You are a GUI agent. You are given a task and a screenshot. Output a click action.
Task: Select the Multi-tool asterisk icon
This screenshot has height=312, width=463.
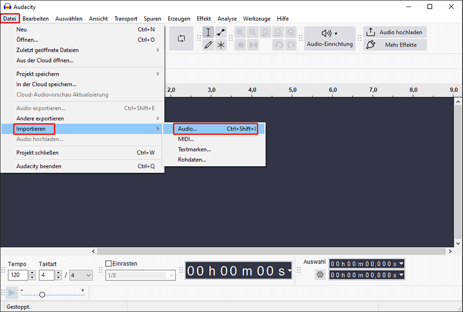coord(221,45)
